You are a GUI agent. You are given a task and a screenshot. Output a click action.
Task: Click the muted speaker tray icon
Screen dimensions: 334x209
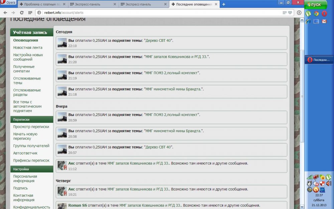click(316, 184)
